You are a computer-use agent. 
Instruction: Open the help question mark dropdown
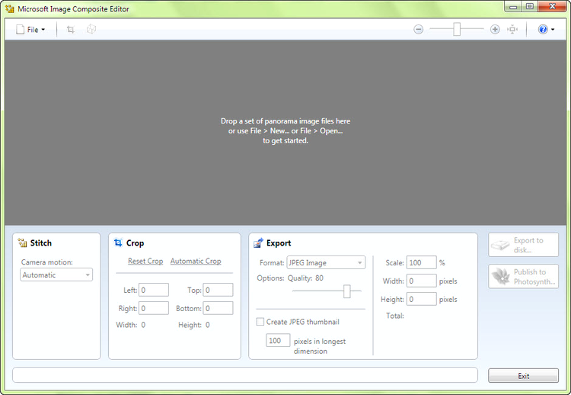coord(546,29)
